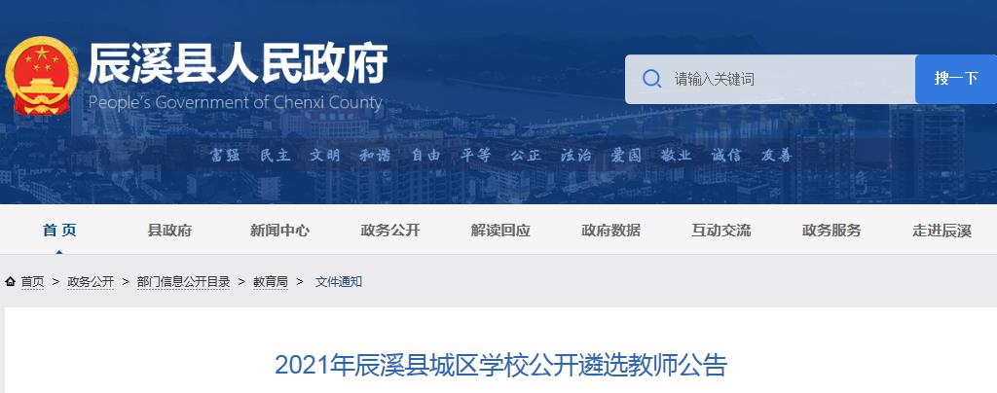
Task: Select the 政务公开 navigation menu
Action: pyautogui.click(x=390, y=231)
